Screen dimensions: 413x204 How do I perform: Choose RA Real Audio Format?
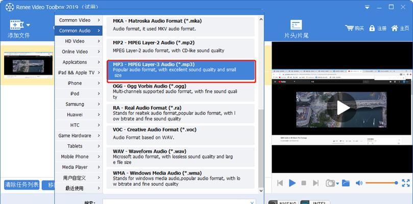click(181, 114)
